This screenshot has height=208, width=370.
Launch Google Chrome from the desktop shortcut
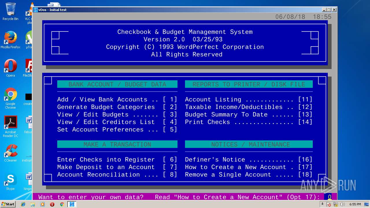coord(10,98)
